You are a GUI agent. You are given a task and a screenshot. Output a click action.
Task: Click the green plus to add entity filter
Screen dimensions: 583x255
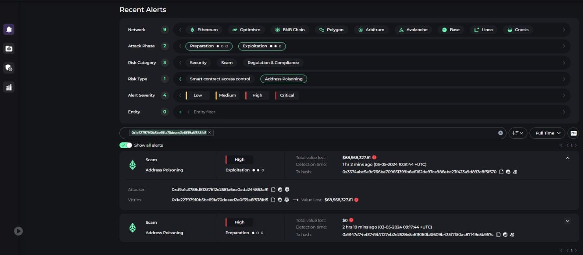coord(180,112)
